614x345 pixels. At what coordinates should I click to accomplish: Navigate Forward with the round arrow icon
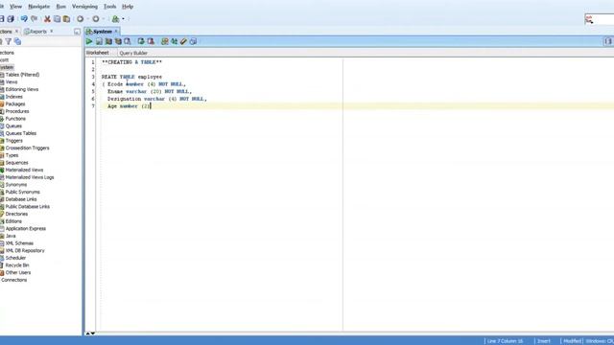click(x=96, y=19)
